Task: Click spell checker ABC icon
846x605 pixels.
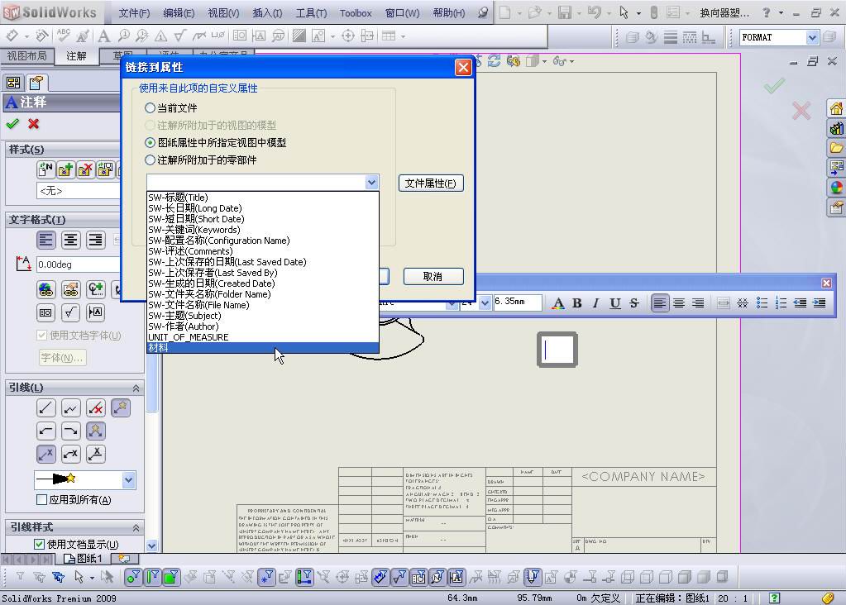Action: (63, 36)
